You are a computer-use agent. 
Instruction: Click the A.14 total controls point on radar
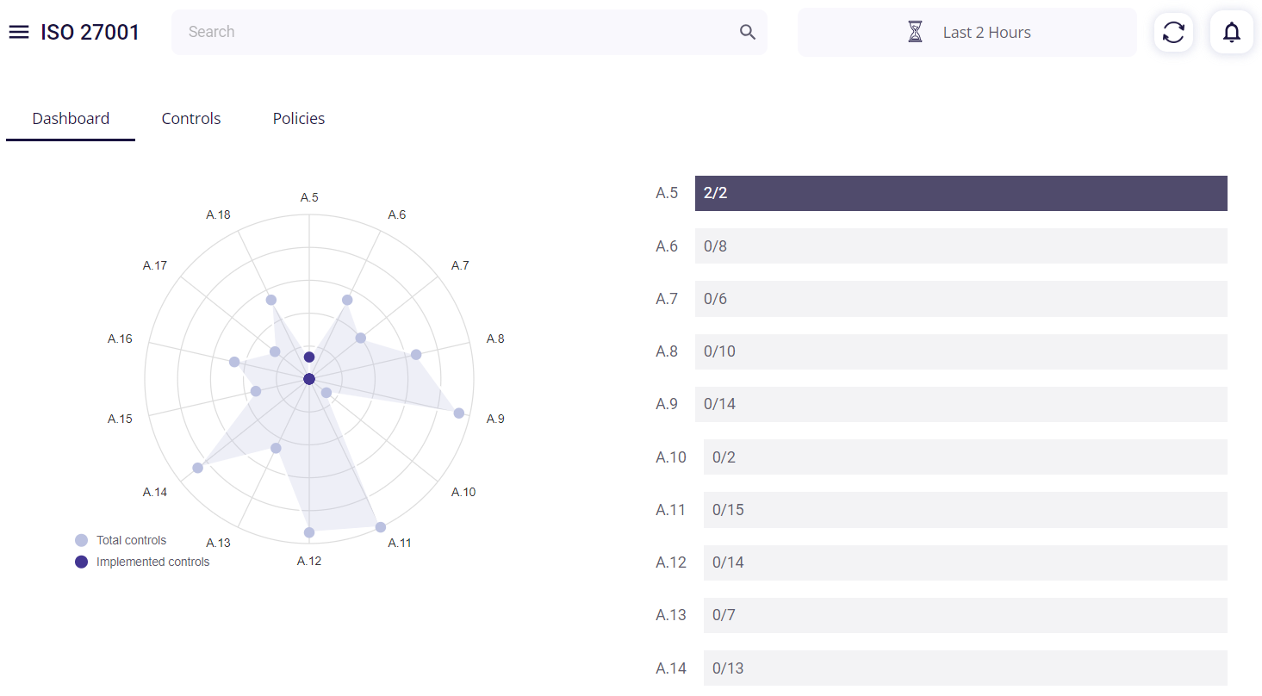click(x=198, y=468)
